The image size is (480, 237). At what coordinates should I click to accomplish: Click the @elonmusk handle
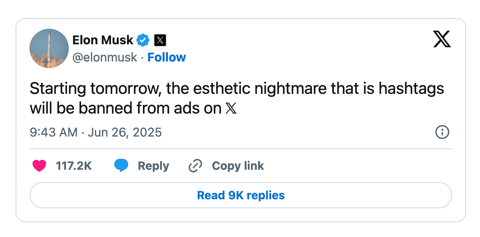click(x=104, y=57)
